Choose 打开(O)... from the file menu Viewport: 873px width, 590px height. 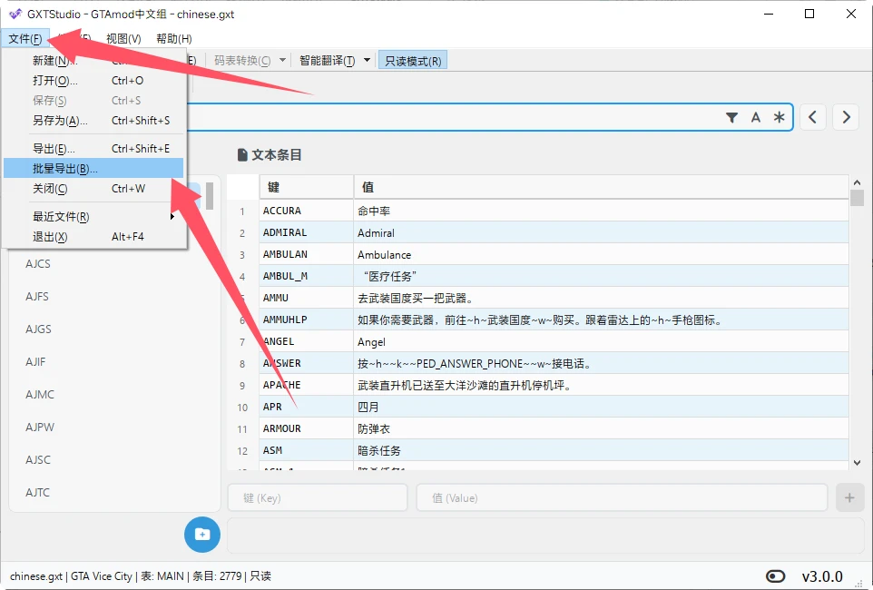click(94, 81)
